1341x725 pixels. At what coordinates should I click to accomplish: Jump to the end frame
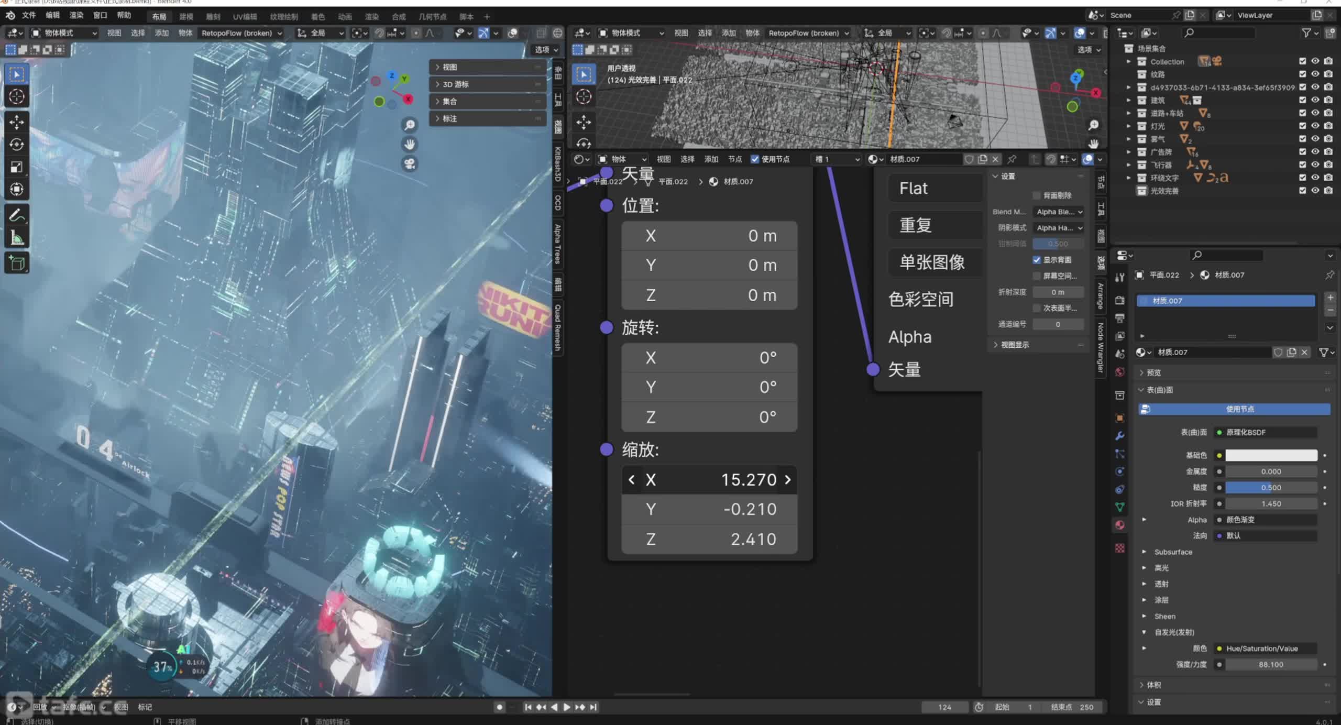593,707
